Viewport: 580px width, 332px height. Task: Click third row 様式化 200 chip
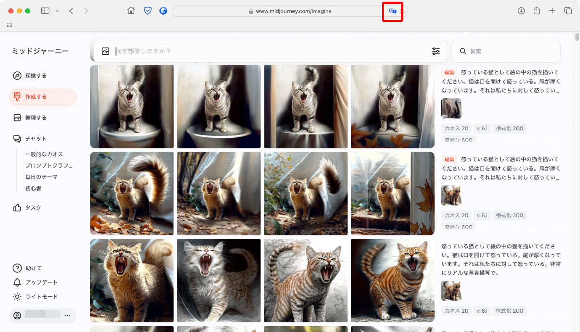pyautogui.click(x=509, y=311)
